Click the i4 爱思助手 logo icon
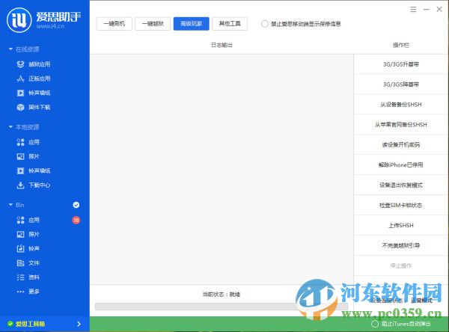Screen dimensions: 449x332 (x=19, y=20)
